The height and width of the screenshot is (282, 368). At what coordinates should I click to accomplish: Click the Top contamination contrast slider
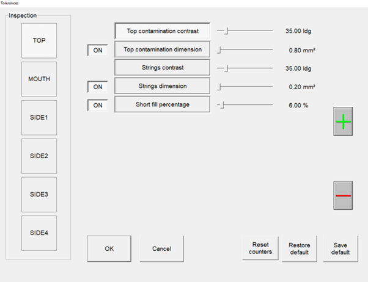point(245,30)
